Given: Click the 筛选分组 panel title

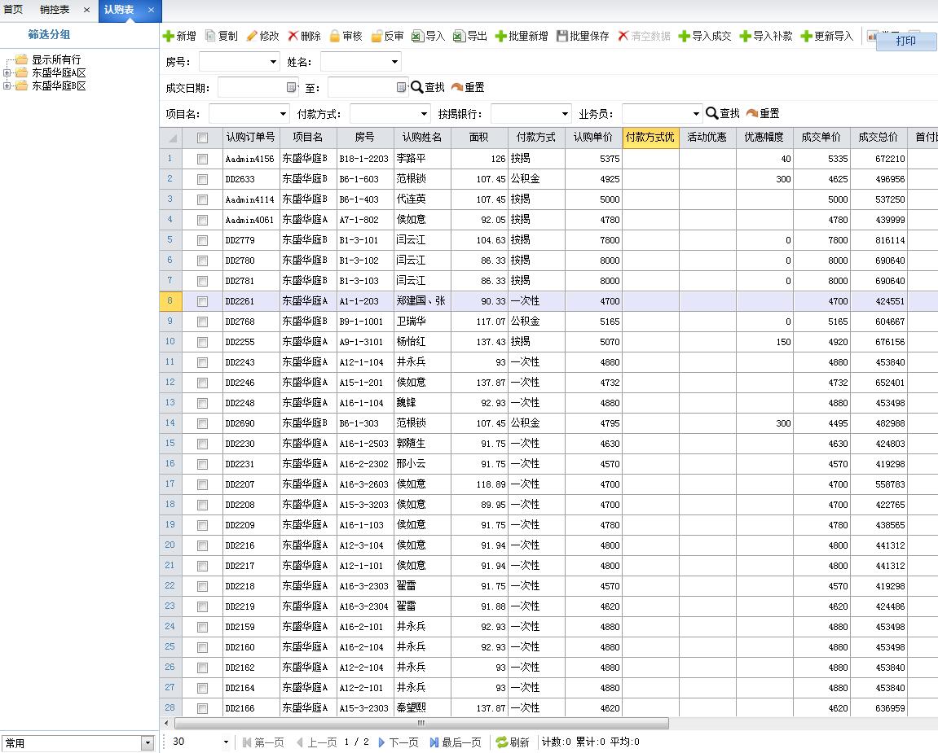Looking at the screenshot, I should [x=49, y=35].
